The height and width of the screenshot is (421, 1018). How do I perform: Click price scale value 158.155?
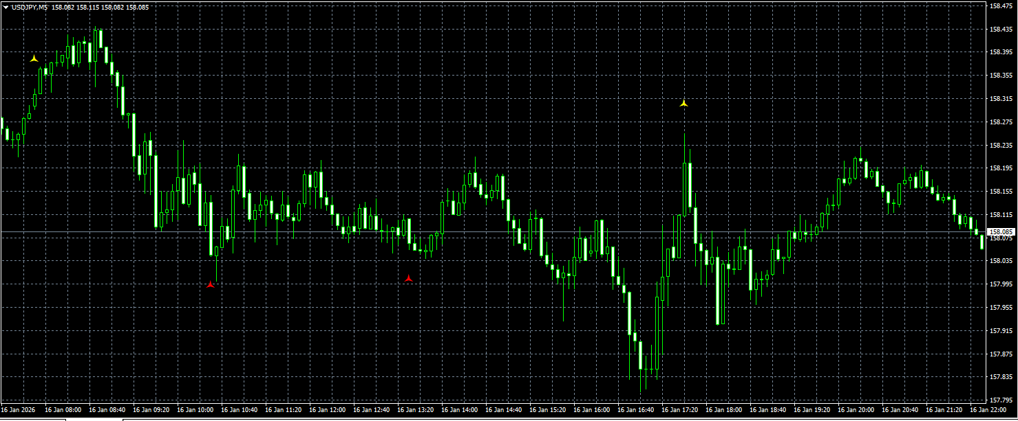pos(1001,191)
